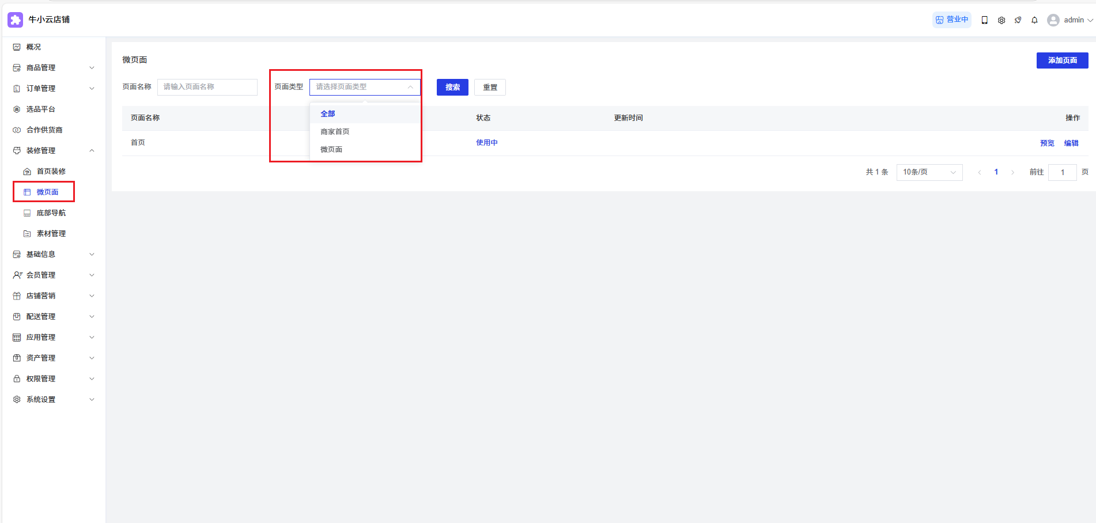This screenshot has height=523, width=1096.
Task: Click the rocket icon in top bar
Action: tap(1018, 20)
